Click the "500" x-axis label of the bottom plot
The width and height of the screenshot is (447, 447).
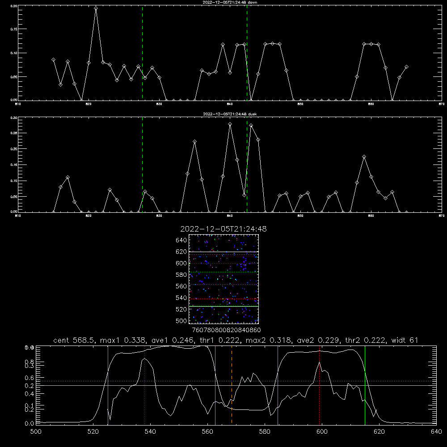[36, 432]
